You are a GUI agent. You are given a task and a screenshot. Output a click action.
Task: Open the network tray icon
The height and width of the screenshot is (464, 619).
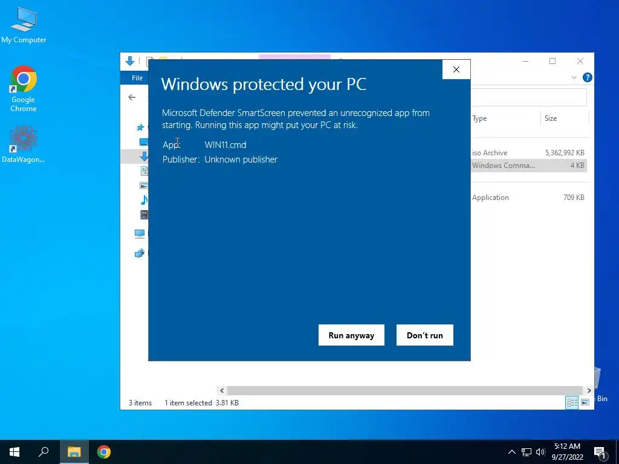click(x=527, y=452)
